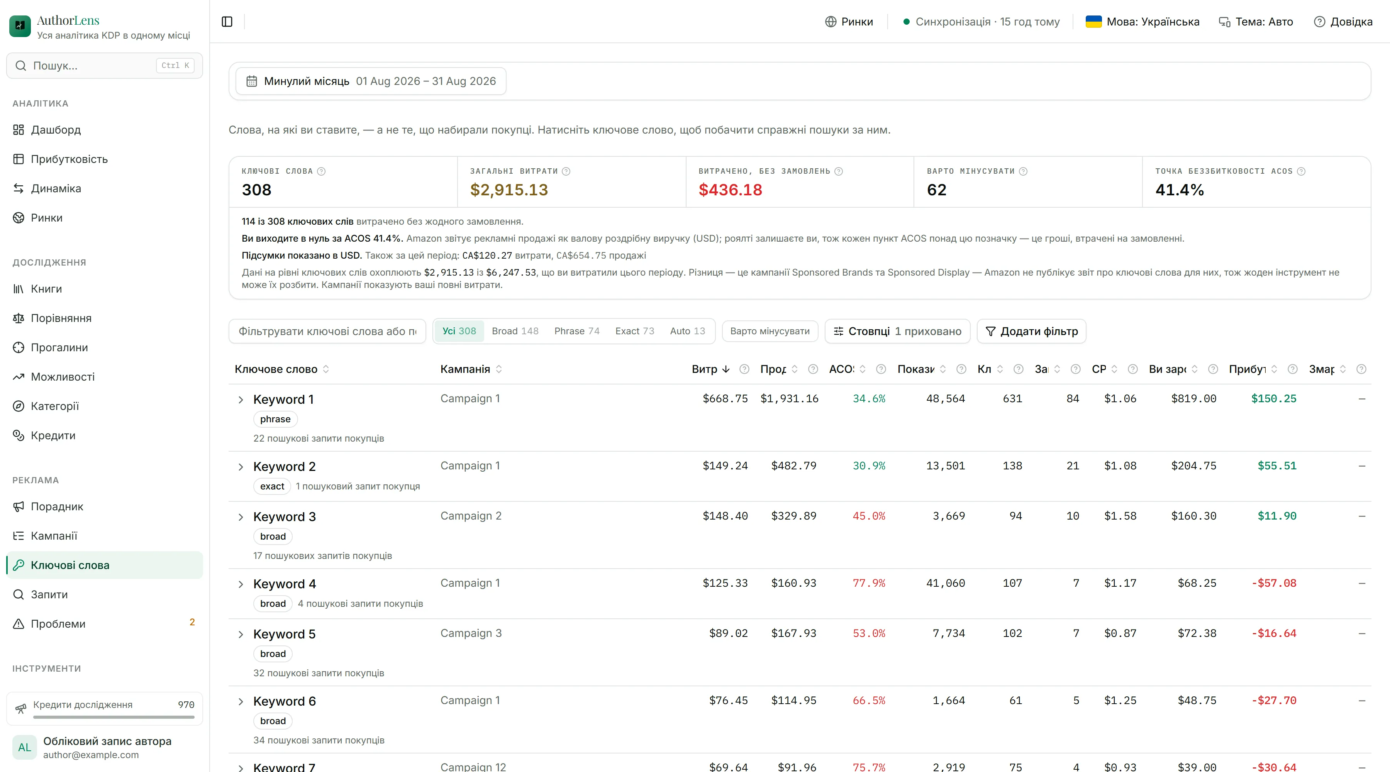
Task: Expand the Keyword 2 row
Action: click(x=241, y=467)
